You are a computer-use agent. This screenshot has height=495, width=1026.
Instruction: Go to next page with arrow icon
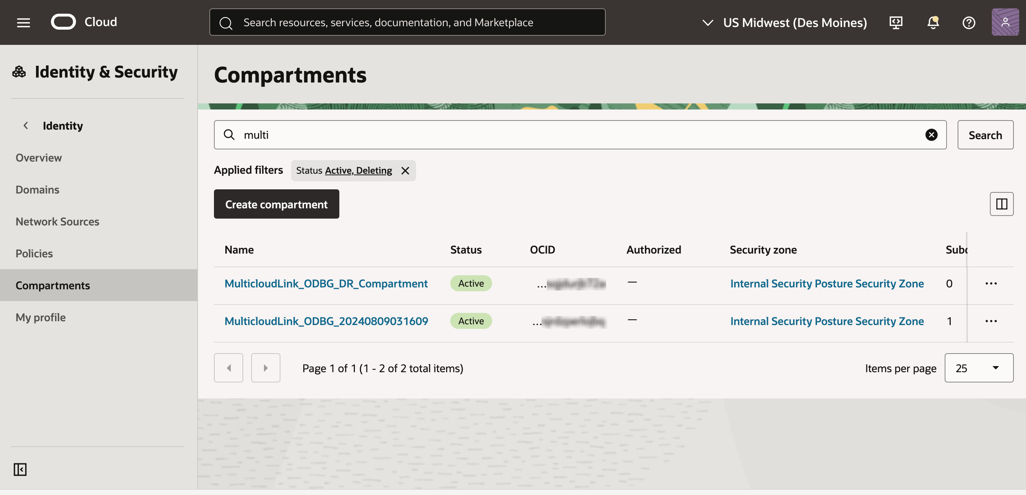coord(266,368)
